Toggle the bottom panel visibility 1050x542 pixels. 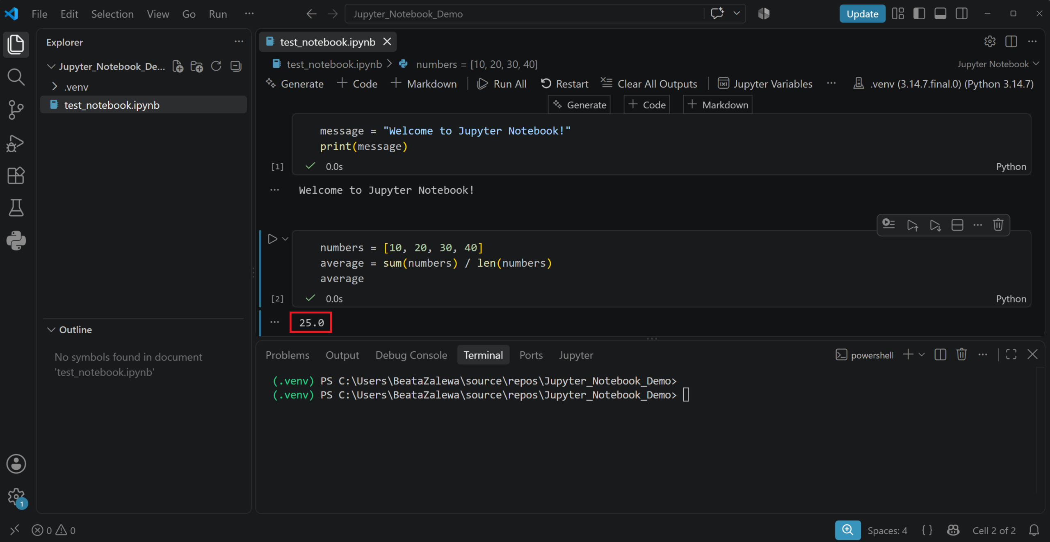click(940, 14)
